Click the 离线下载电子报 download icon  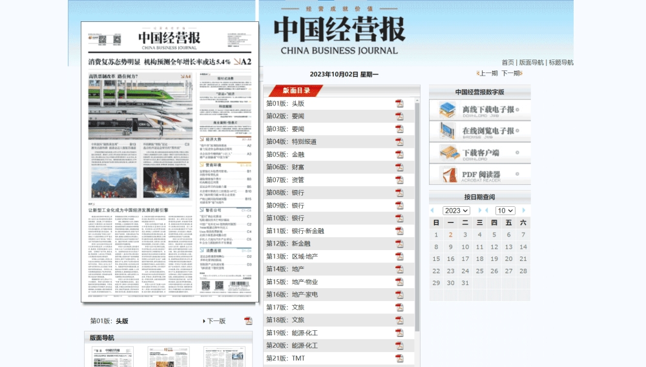click(448, 110)
